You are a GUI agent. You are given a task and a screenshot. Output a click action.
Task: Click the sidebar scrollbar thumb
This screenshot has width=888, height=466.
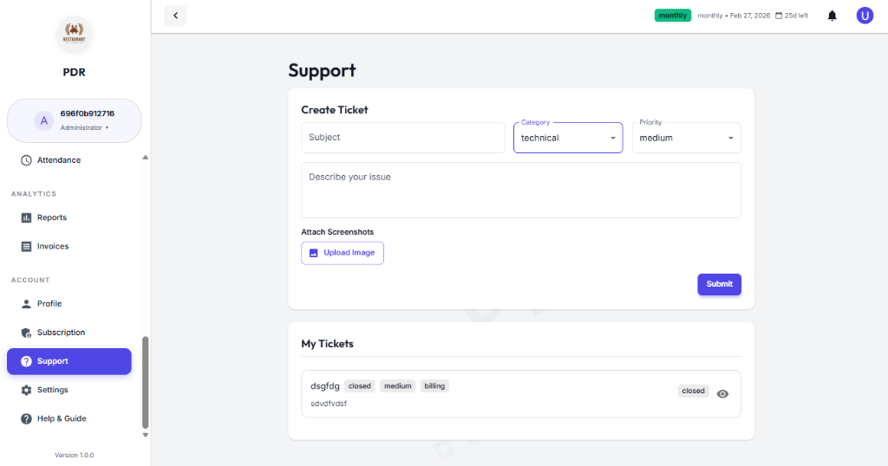tap(145, 382)
